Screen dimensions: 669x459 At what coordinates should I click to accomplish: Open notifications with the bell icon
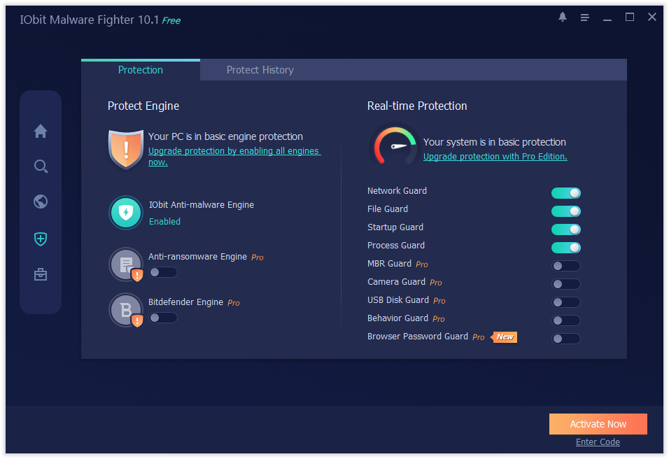click(562, 17)
